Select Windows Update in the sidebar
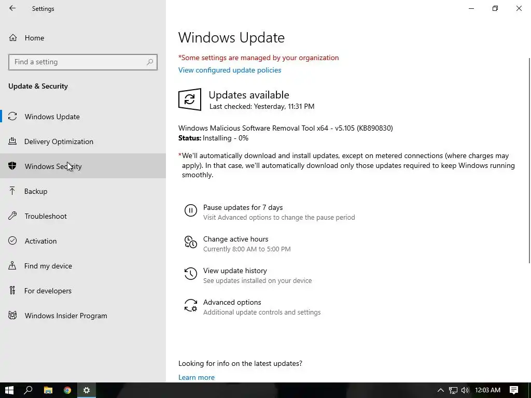The width and height of the screenshot is (531, 398). click(83, 117)
